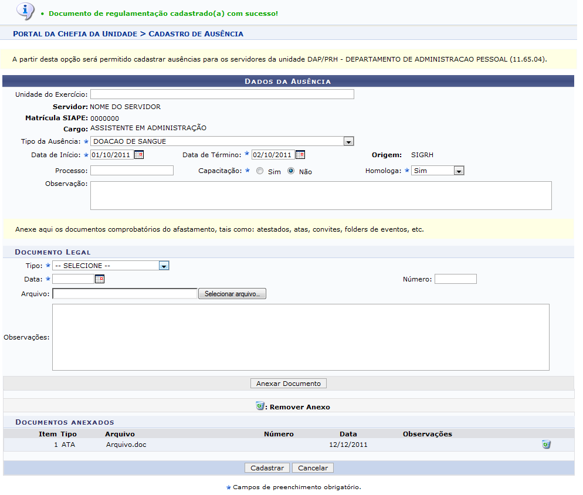Click the Anexar Documento button
This screenshot has height=495, width=583.
pos(289,384)
